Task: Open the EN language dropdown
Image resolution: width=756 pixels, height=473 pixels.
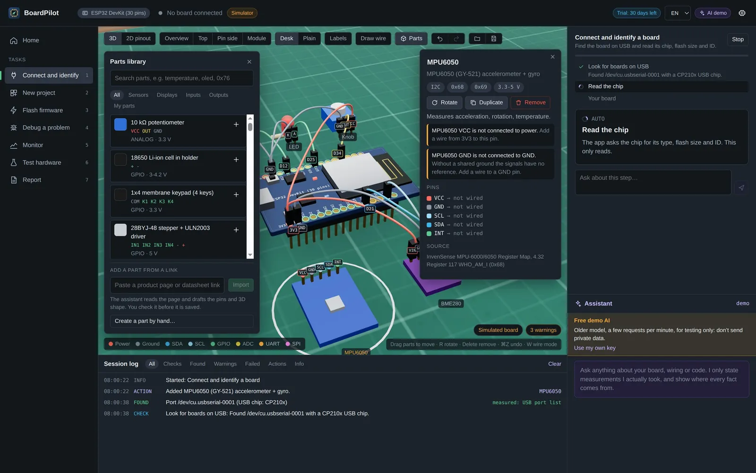Action: (x=678, y=13)
